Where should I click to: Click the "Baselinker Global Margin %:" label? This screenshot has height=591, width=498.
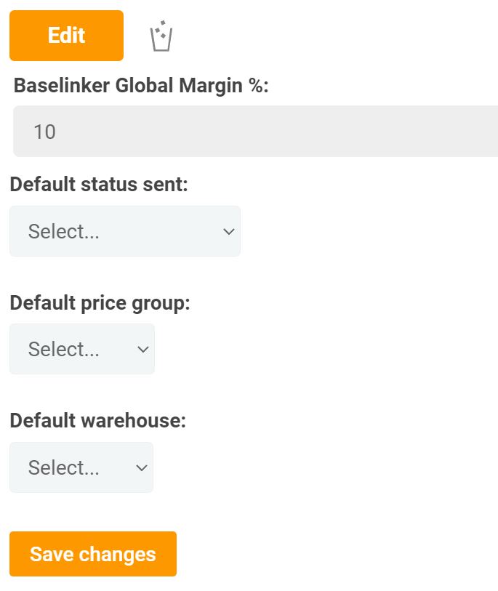[x=141, y=86]
